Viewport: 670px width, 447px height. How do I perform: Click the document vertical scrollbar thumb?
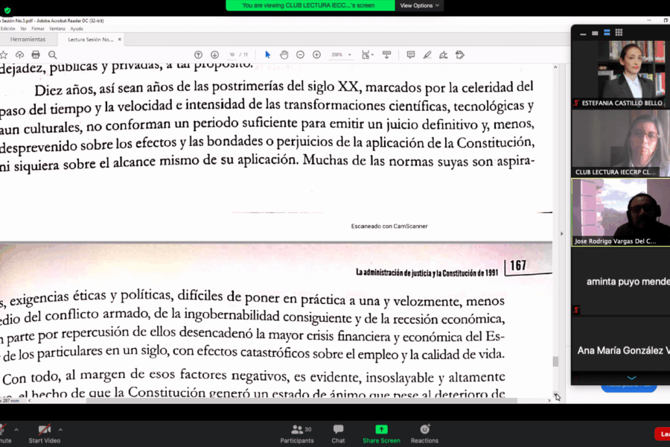pyautogui.click(x=554, y=361)
